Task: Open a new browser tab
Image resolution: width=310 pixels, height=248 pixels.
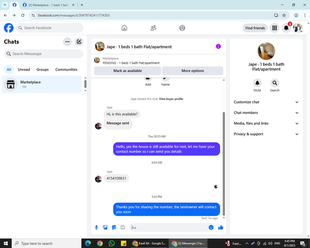Action: (82, 5)
